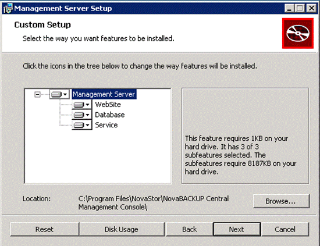Open the Service install-option dropdown arrow

click(x=87, y=125)
